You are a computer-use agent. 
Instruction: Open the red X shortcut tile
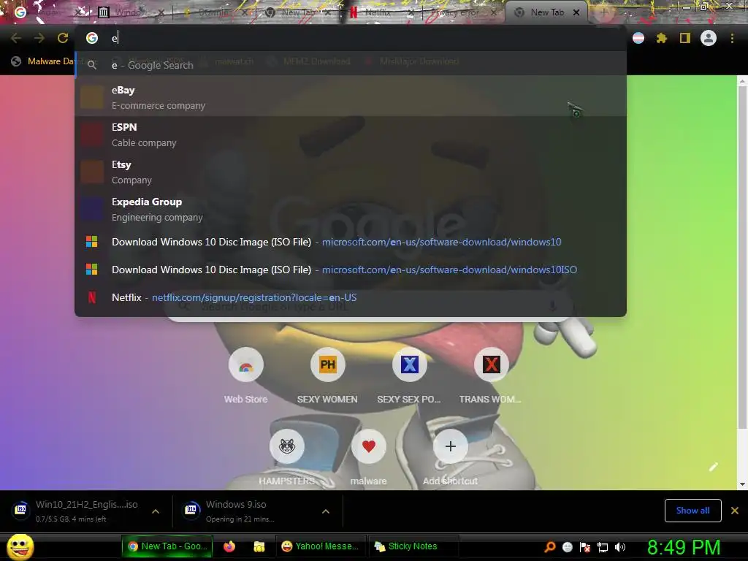pyautogui.click(x=491, y=376)
